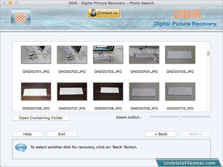Adjust the Zoom in/Out slider

pos(180,117)
